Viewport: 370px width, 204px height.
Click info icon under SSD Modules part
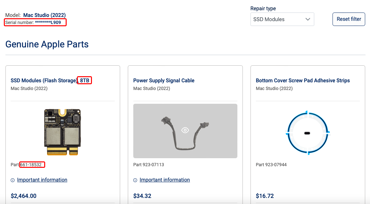(x=13, y=180)
